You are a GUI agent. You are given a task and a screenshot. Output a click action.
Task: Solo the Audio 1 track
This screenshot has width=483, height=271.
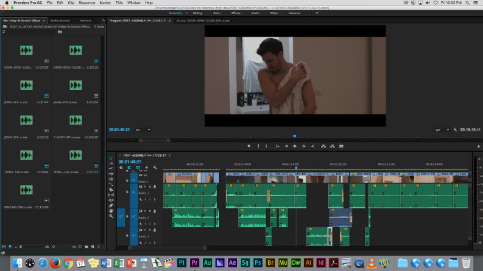coord(150,187)
